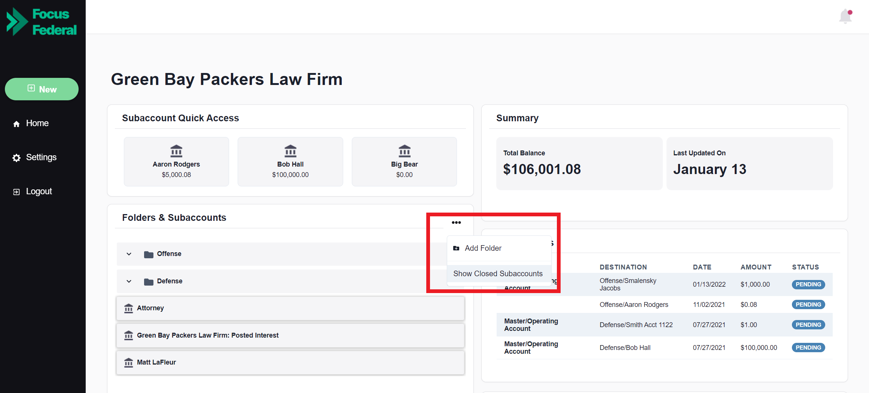
Task: Select the Defense folder row label
Action: (x=170, y=281)
